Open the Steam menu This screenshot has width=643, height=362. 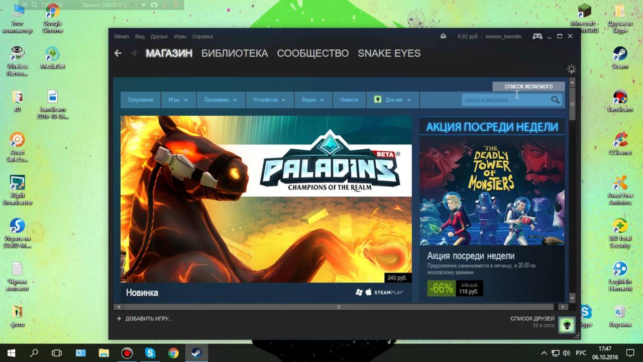pyautogui.click(x=122, y=37)
